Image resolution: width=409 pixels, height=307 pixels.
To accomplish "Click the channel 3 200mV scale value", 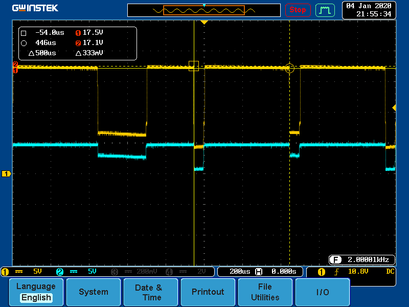I will coord(147,272).
